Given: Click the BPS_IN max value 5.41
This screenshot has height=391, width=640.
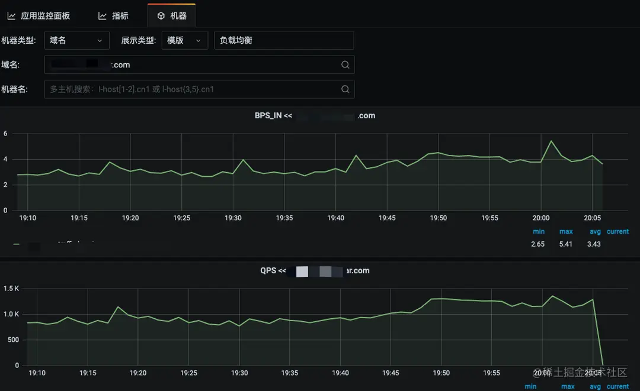Looking at the screenshot, I should (566, 244).
